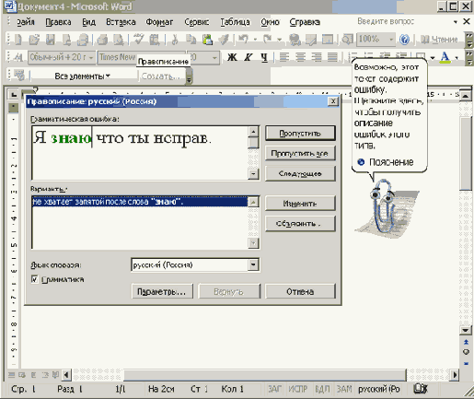The image size is (474, 399).
Task: Open the Все элементы dropdown
Action: [x=82, y=76]
